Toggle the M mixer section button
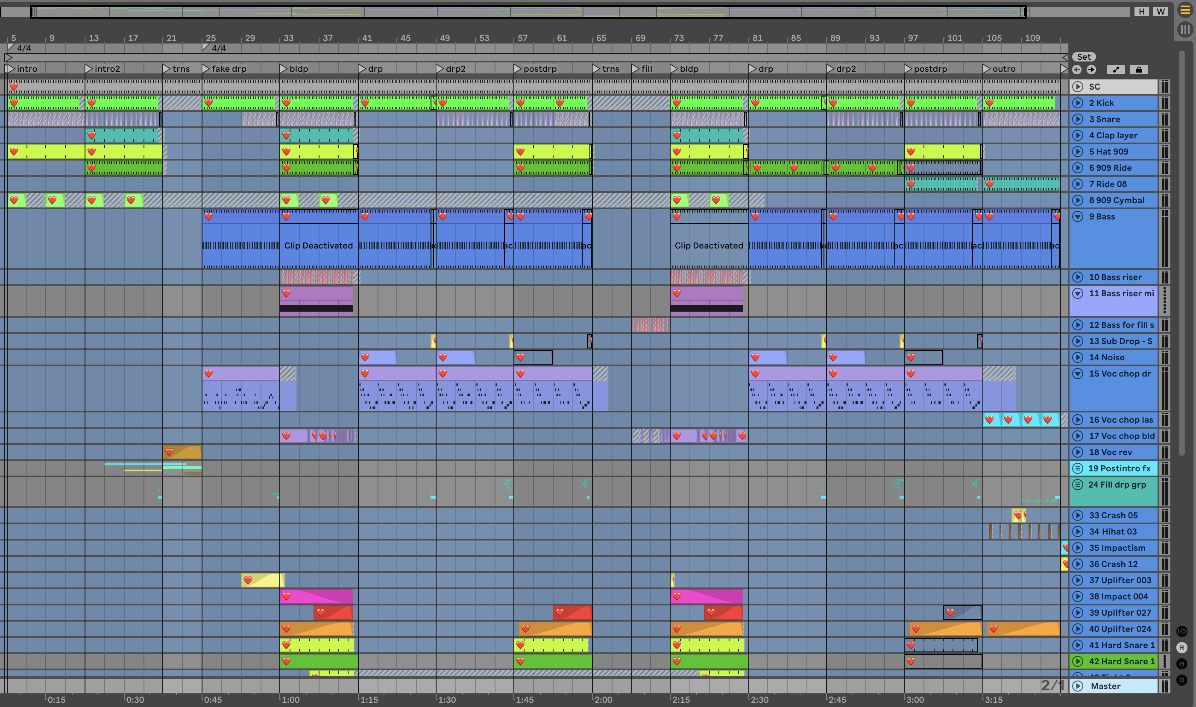Screen dimensions: 1196x707 pos(1182,663)
